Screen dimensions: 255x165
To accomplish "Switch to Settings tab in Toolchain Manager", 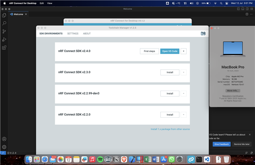I will point(73,33).
